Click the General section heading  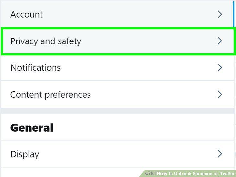pos(32,128)
